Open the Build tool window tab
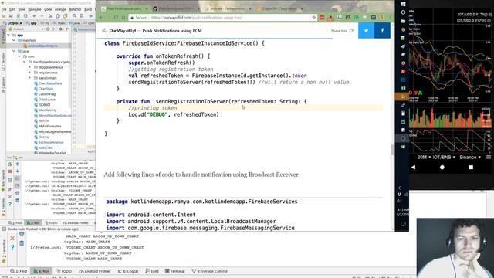The image size is (494, 278). (x=152, y=271)
